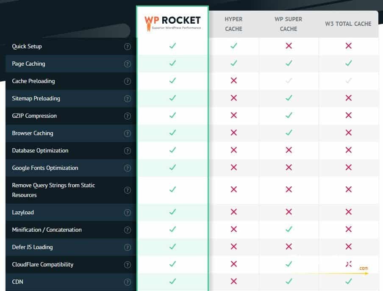Click the W3 Total Cache cross for Quick Setup
Viewport: 383px width, 291px height.
(x=349, y=46)
